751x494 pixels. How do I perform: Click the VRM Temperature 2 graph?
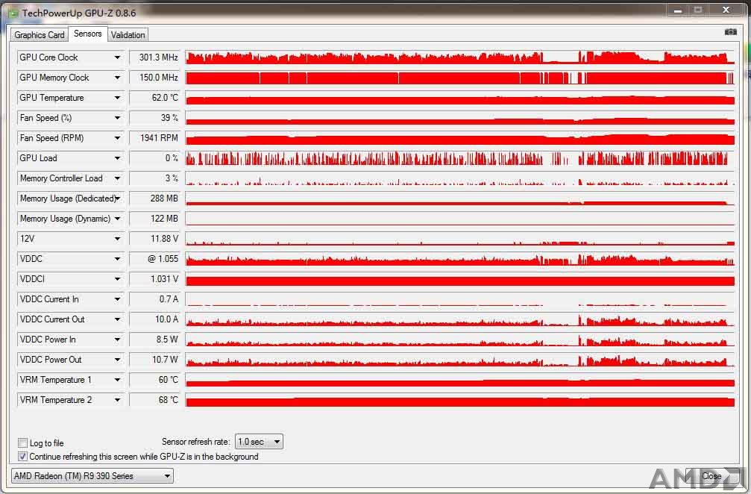coord(460,400)
